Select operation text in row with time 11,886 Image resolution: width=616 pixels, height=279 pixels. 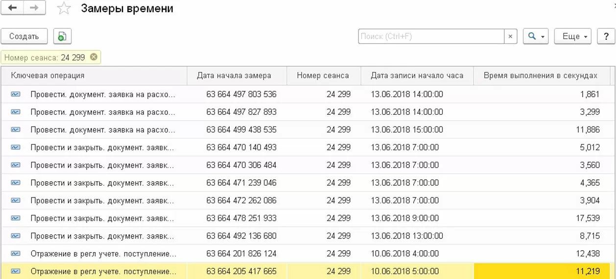click(x=103, y=129)
